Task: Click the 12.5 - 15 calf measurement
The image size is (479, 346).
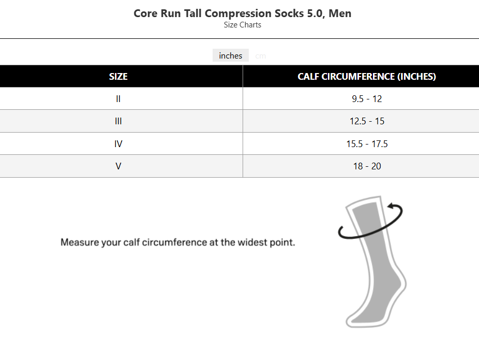Action: click(367, 121)
